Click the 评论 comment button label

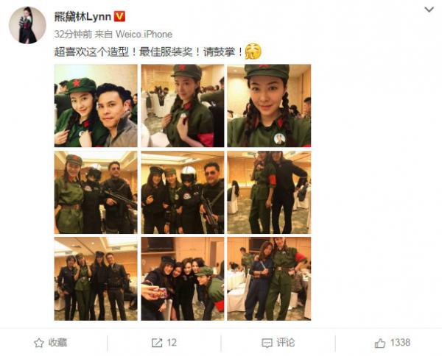pyautogui.click(x=285, y=343)
